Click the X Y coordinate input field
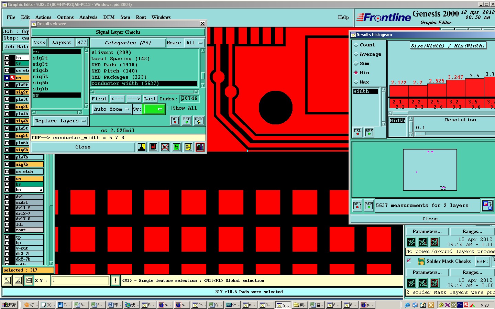This screenshot has height=309, width=495. tap(80, 281)
